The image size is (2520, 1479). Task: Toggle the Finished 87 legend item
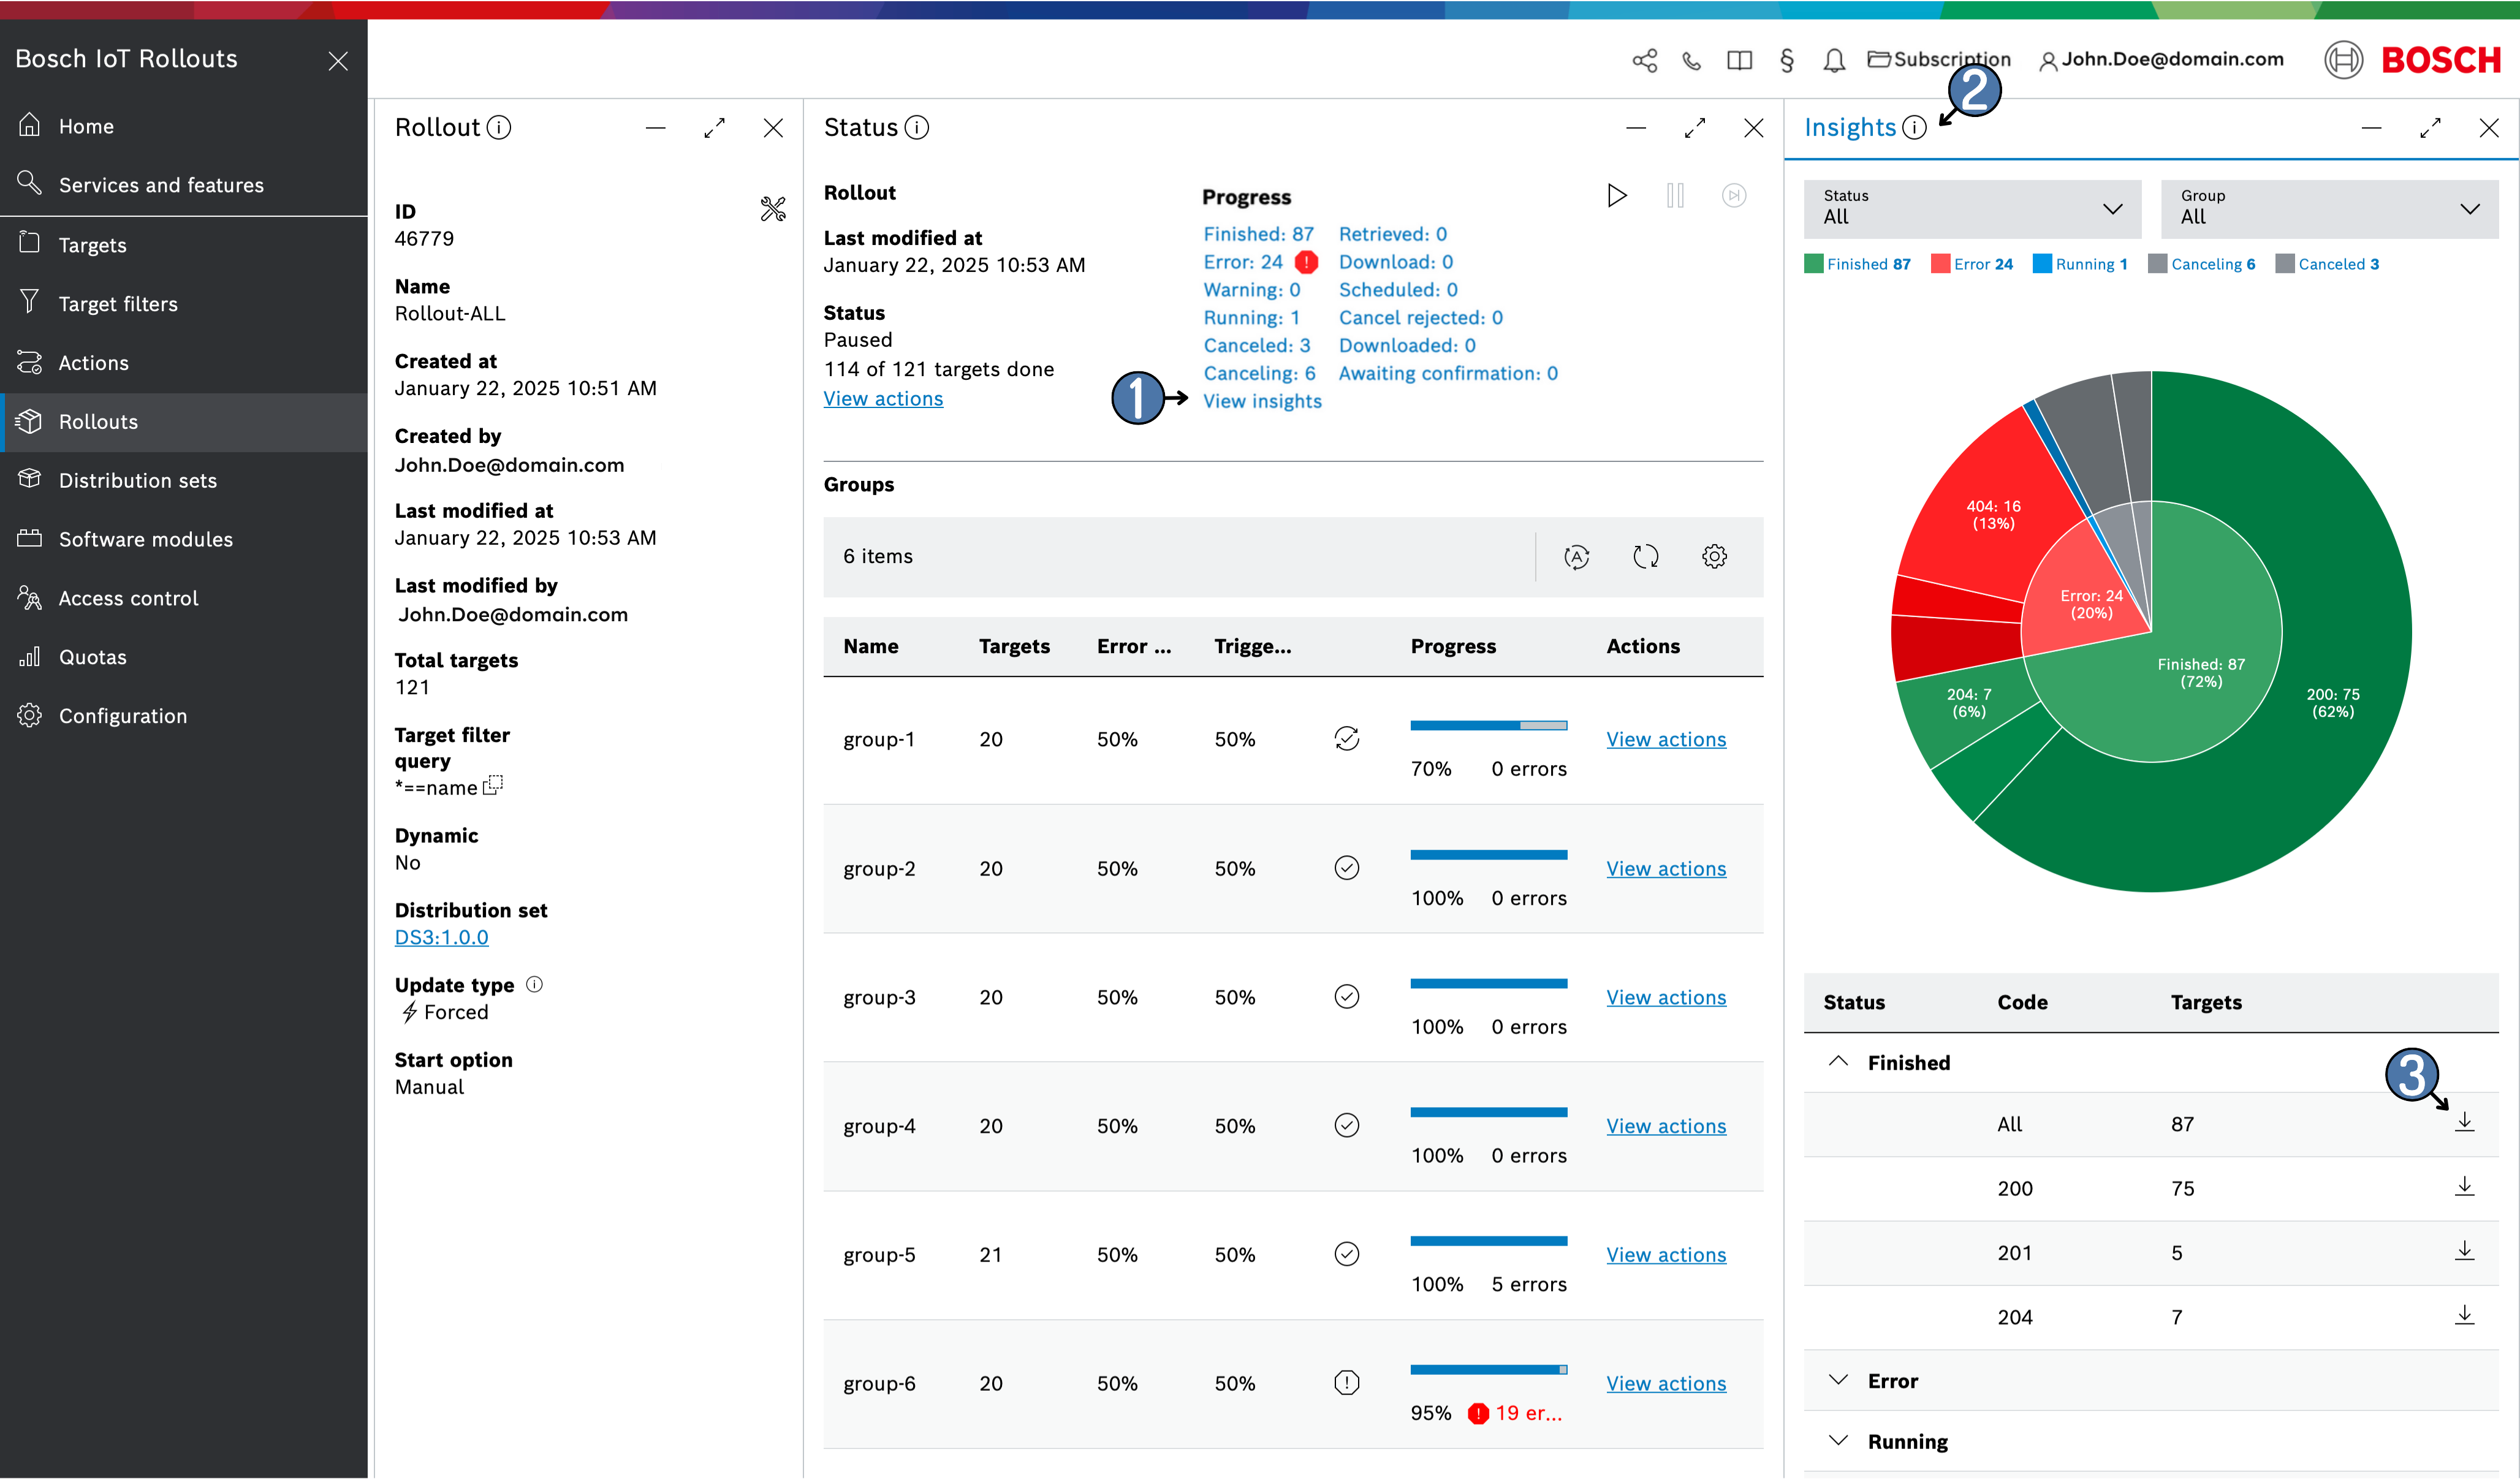pyautogui.click(x=1857, y=264)
